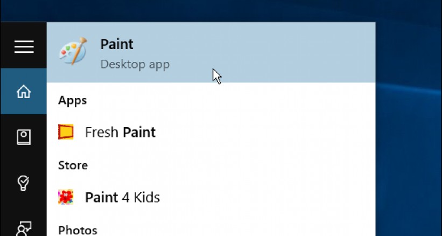Launch the Paint best match title
This screenshot has width=442, height=236.
(x=117, y=44)
